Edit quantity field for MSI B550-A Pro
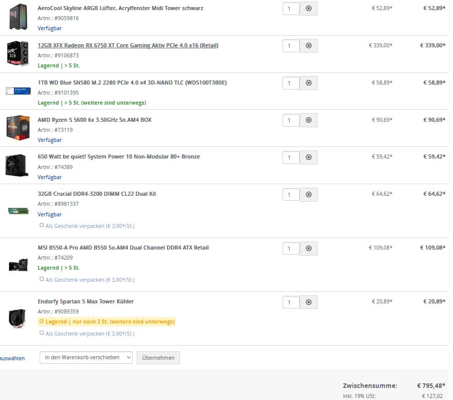This screenshot has width=453, height=400. click(x=291, y=249)
